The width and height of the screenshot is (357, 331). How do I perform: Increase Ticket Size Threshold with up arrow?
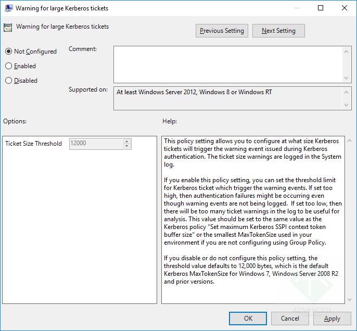point(126,141)
